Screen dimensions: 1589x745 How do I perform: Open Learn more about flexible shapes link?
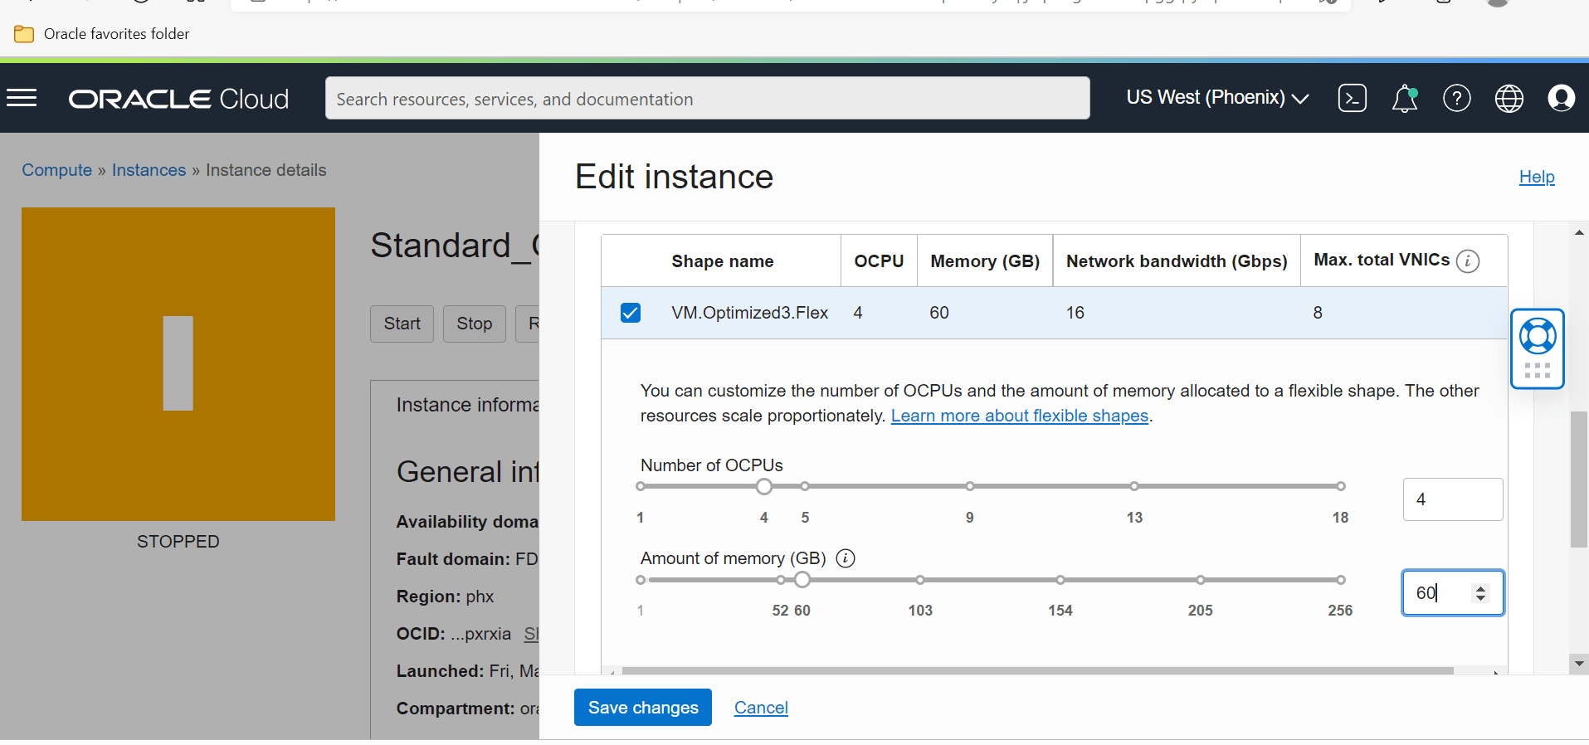pos(1020,416)
